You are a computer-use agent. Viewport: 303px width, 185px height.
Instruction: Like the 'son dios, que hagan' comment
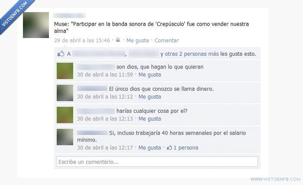click(x=150, y=75)
